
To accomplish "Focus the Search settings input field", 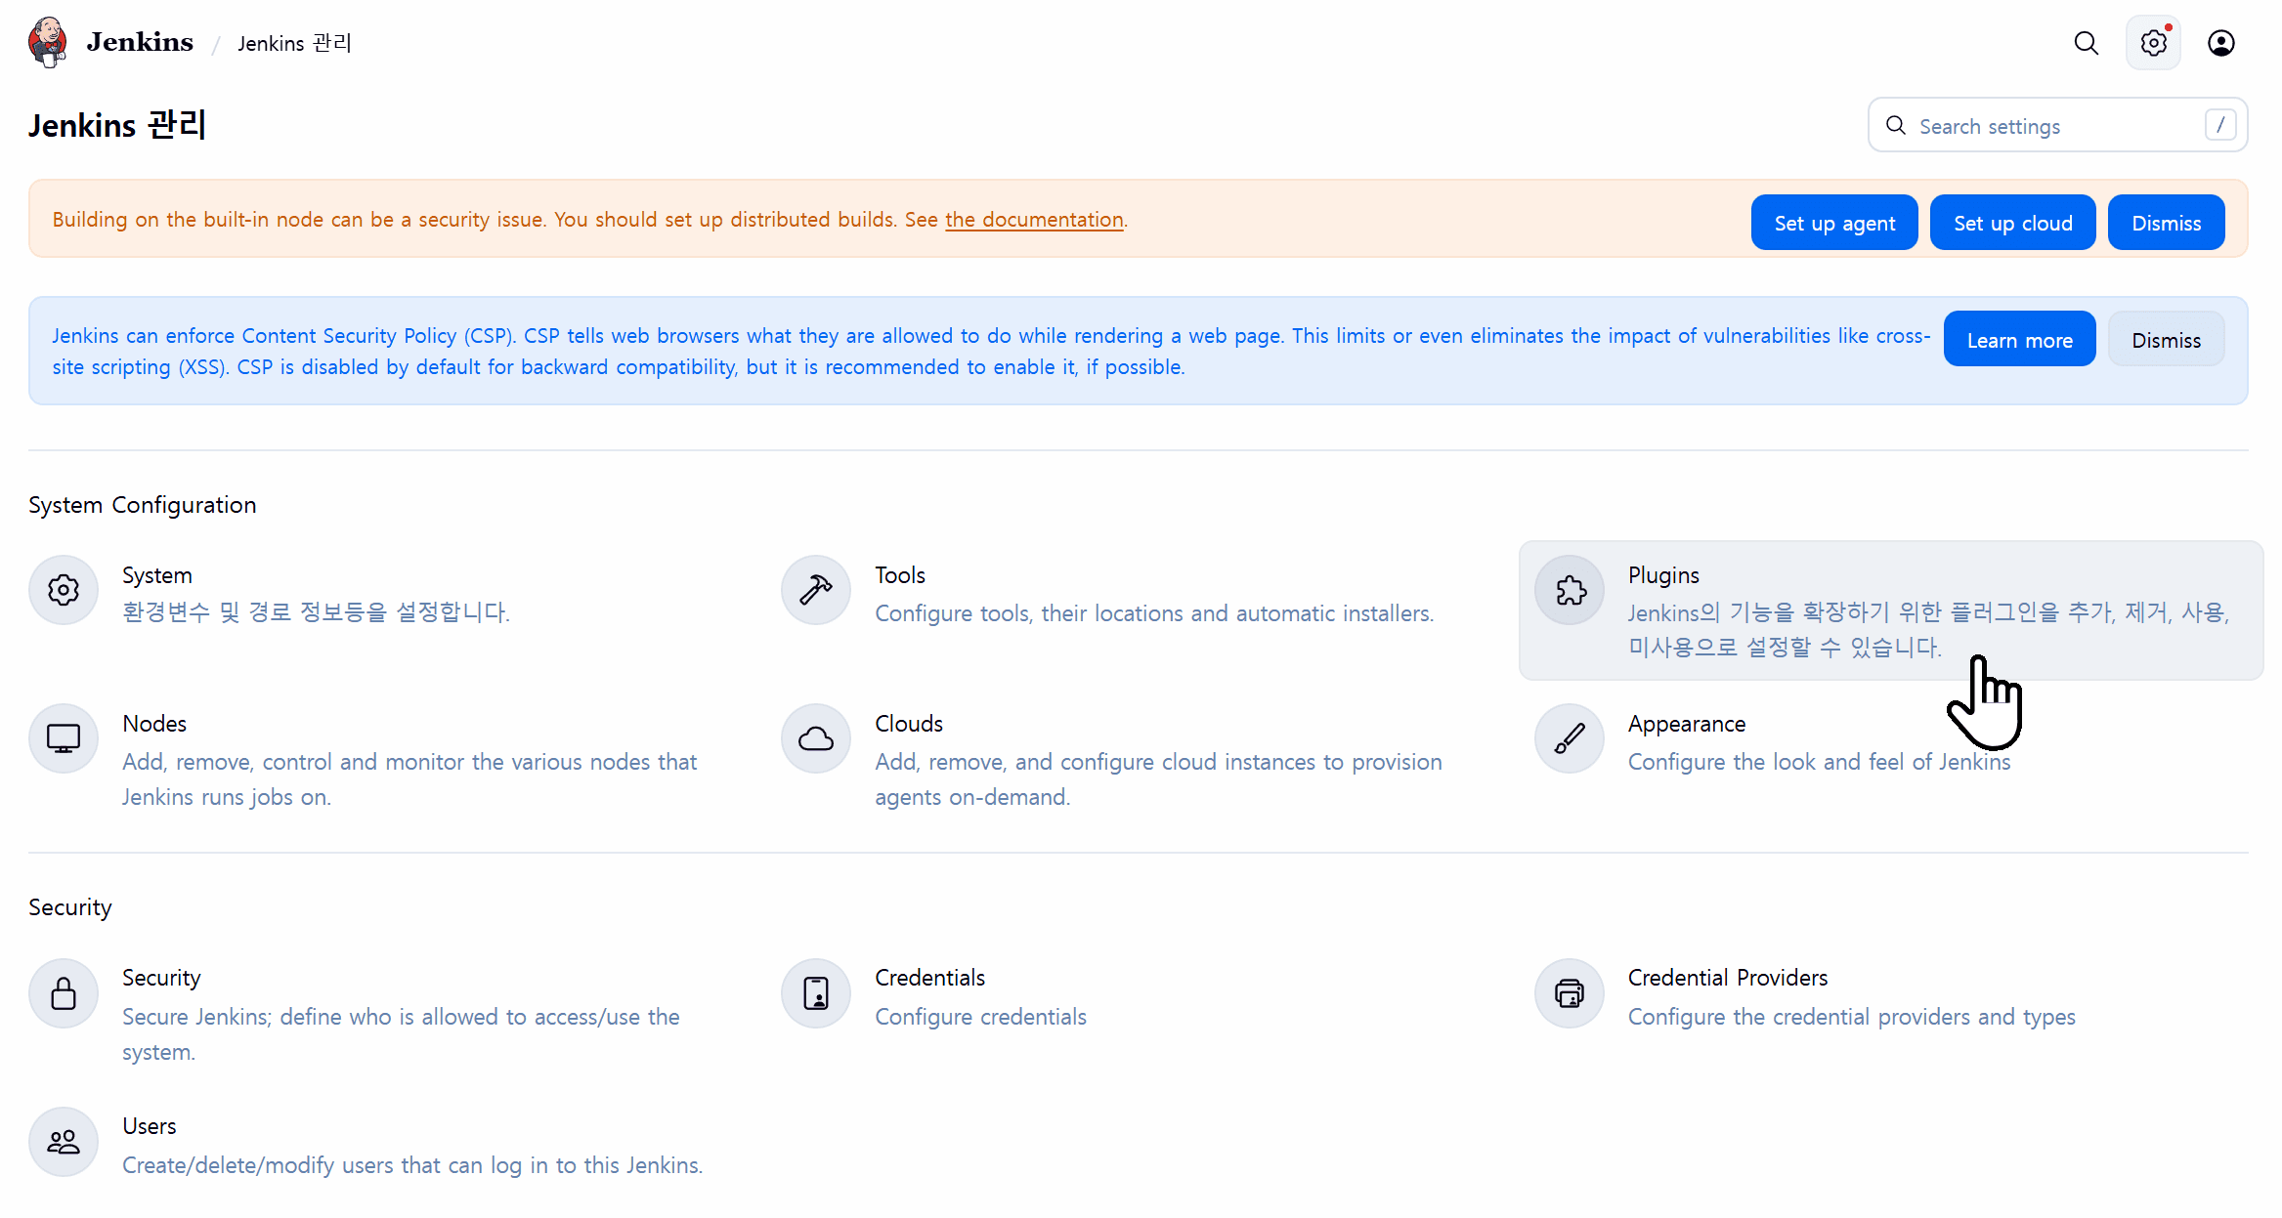I will coord(2057,125).
